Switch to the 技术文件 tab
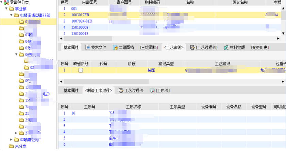 pyautogui.click(x=96, y=47)
